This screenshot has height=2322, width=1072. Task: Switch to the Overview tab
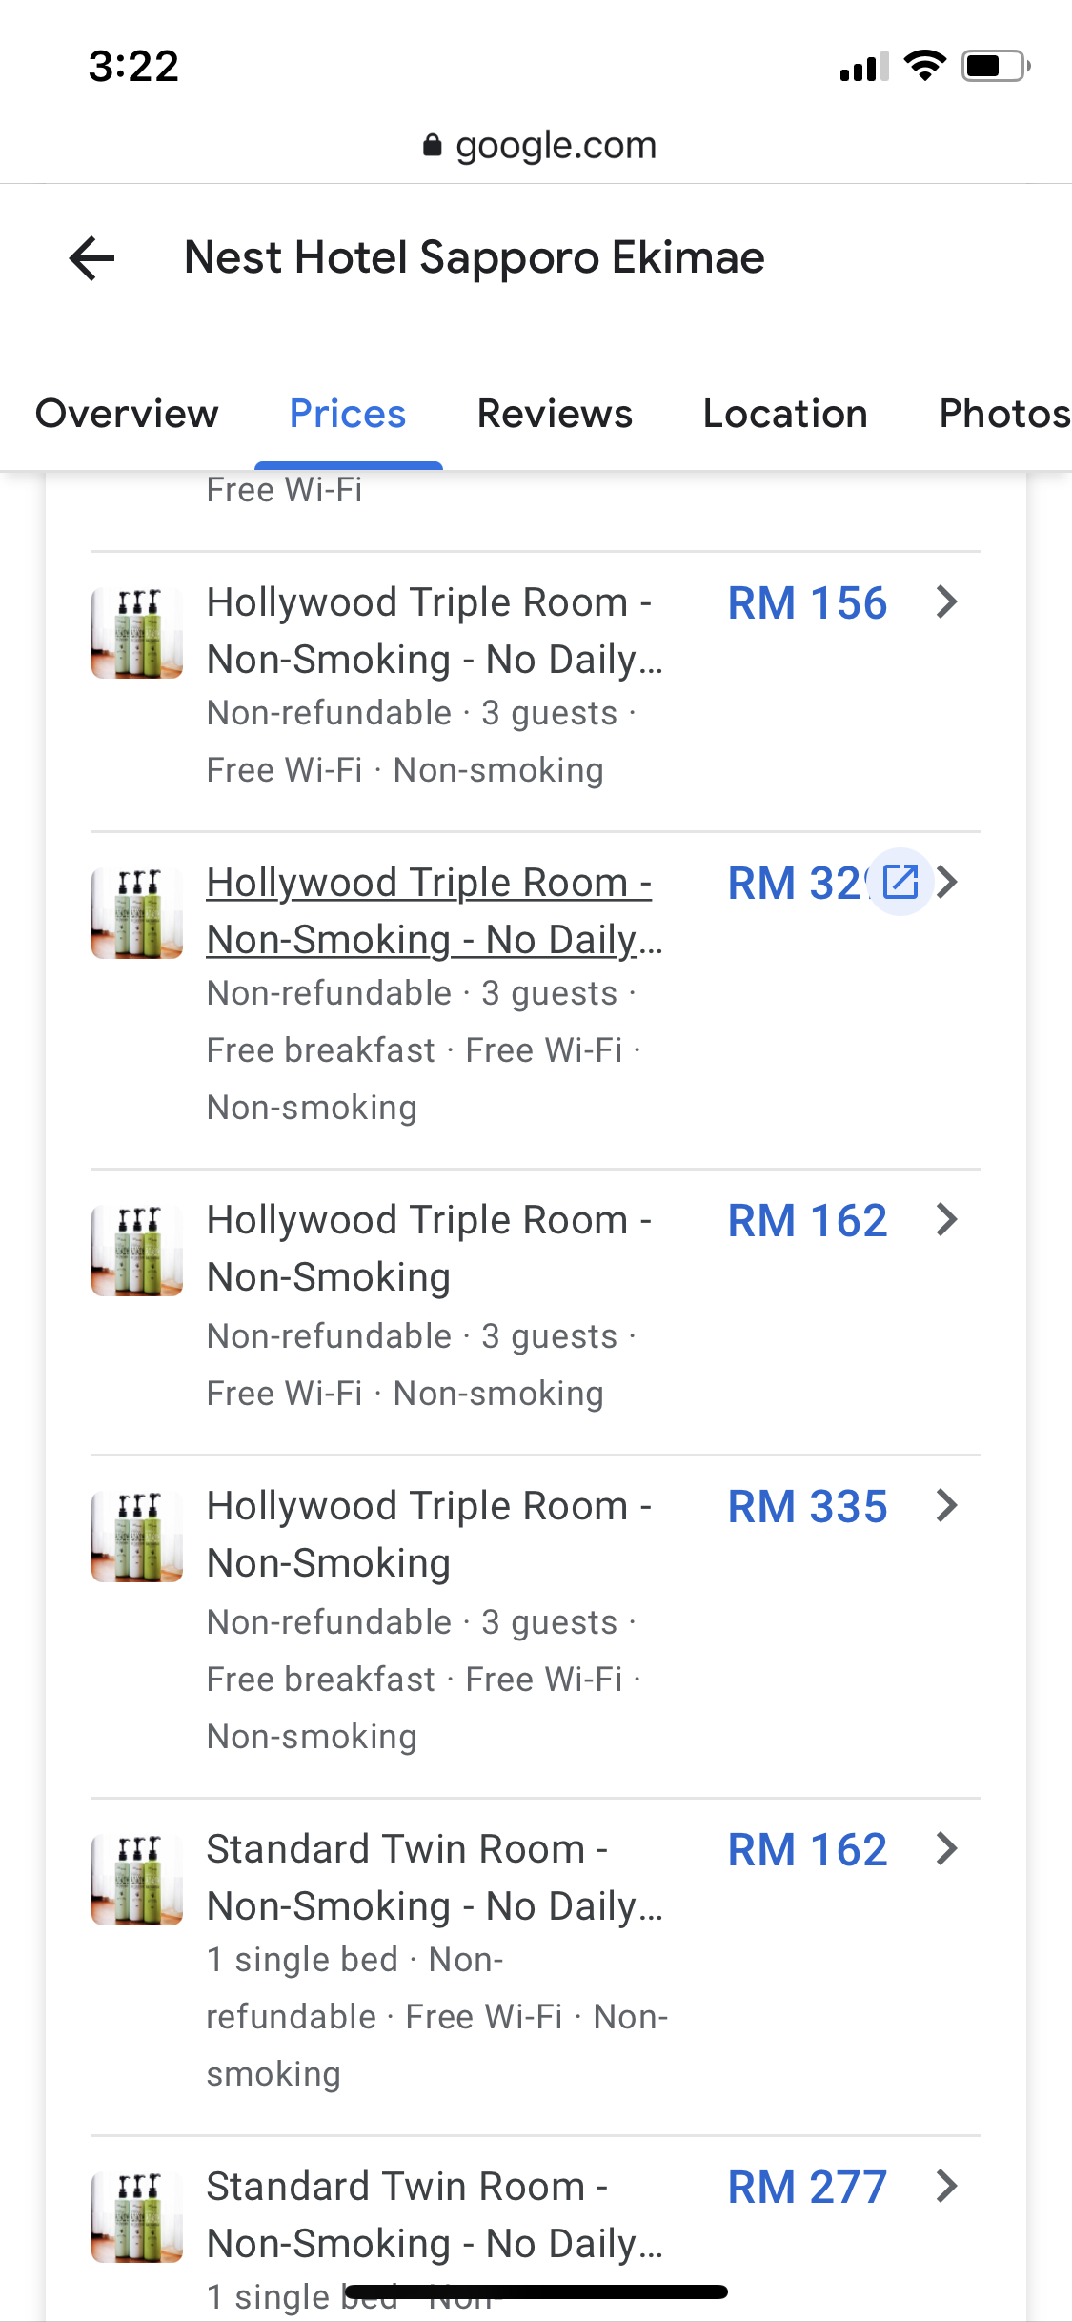click(x=127, y=414)
